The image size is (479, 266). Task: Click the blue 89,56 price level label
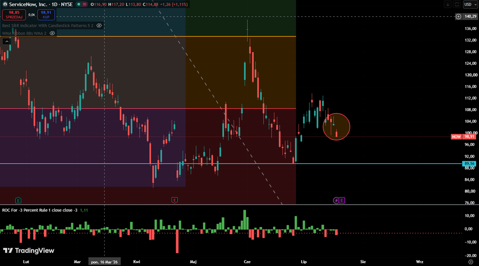[469, 163]
